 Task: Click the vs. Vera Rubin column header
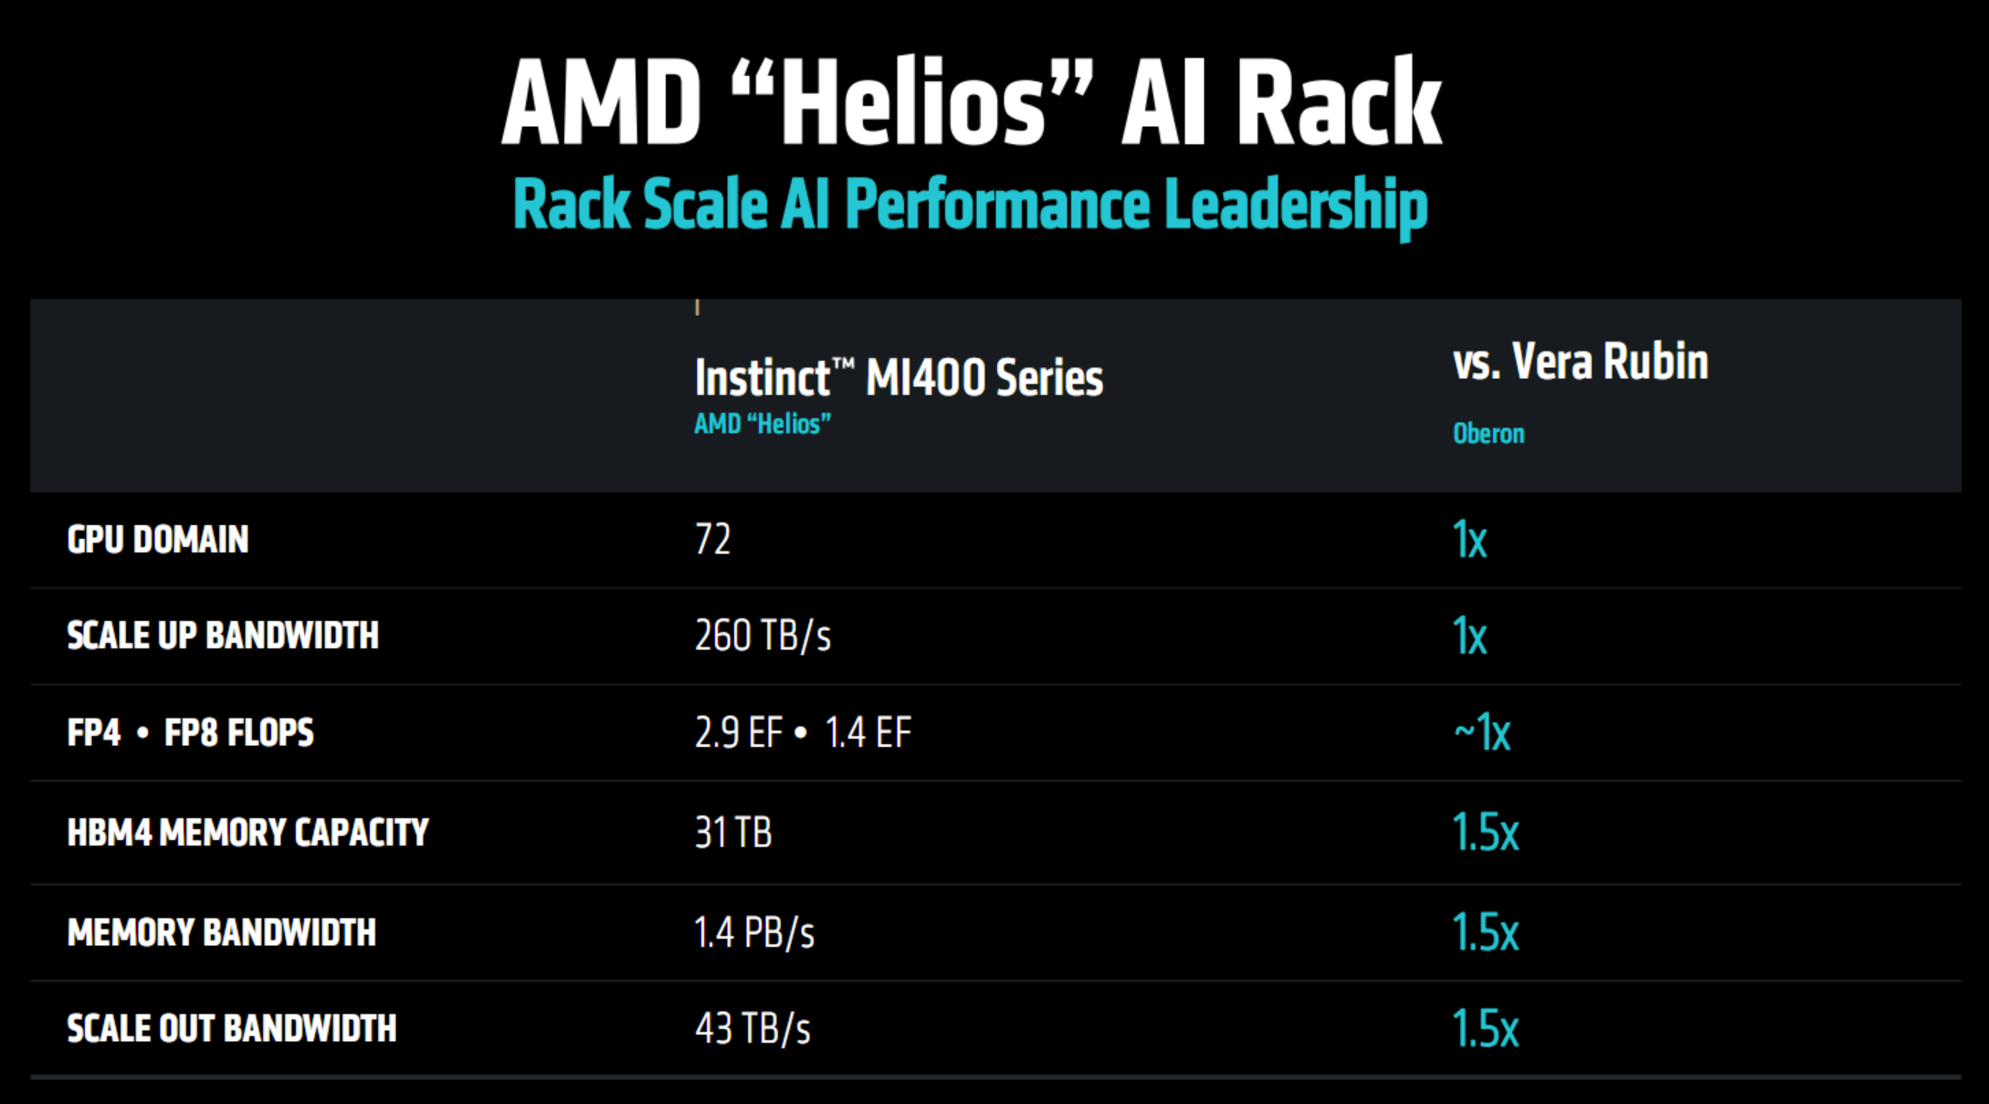pyautogui.click(x=1580, y=362)
